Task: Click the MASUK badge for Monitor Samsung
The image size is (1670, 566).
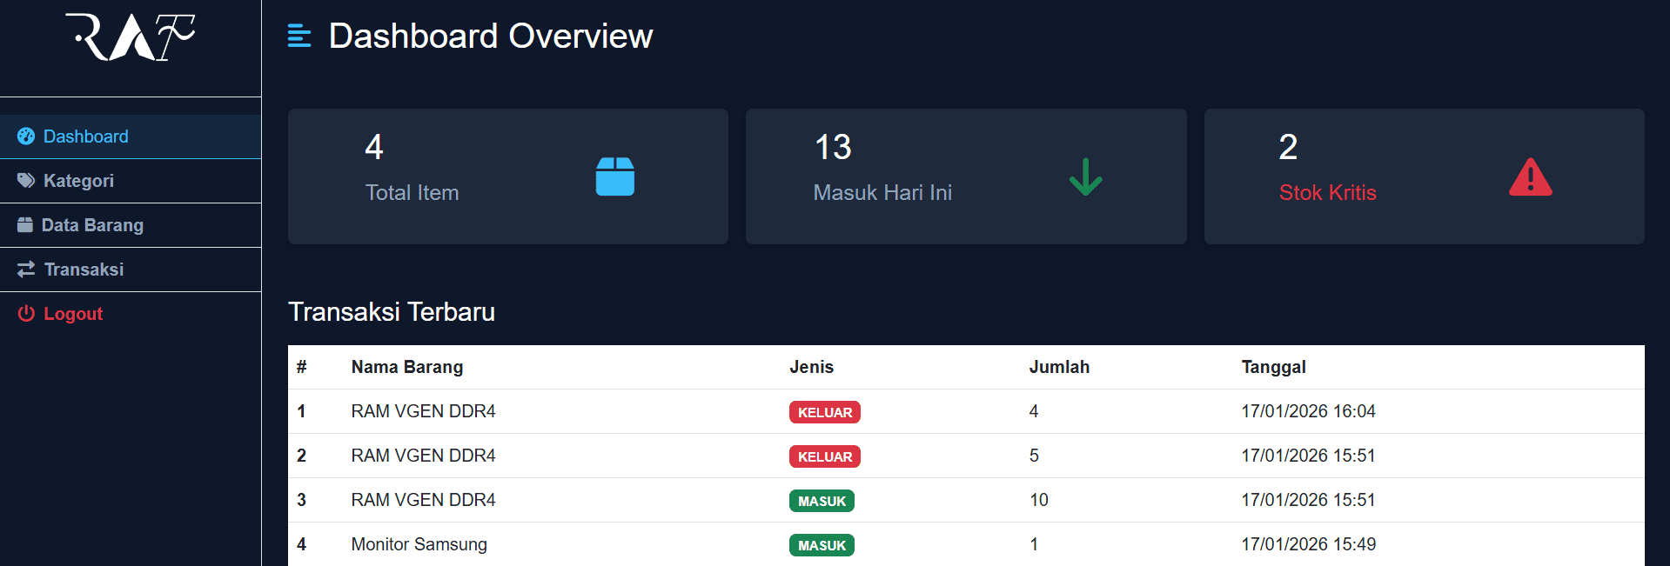Action: 822,545
